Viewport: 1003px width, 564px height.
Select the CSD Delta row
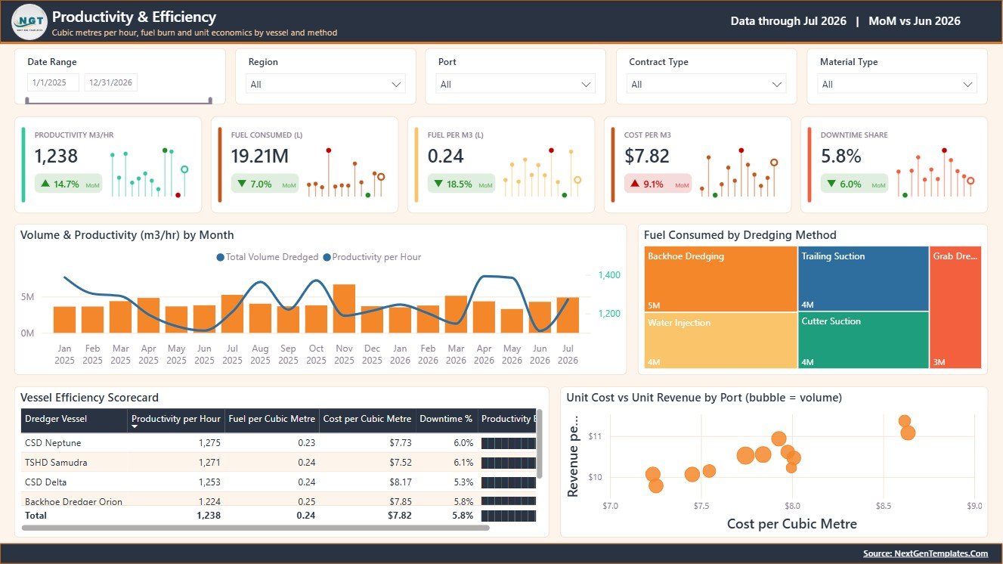tap(278, 482)
